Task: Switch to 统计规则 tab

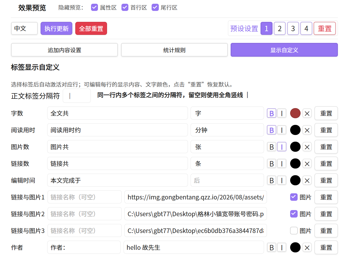Action: pos(174,50)
